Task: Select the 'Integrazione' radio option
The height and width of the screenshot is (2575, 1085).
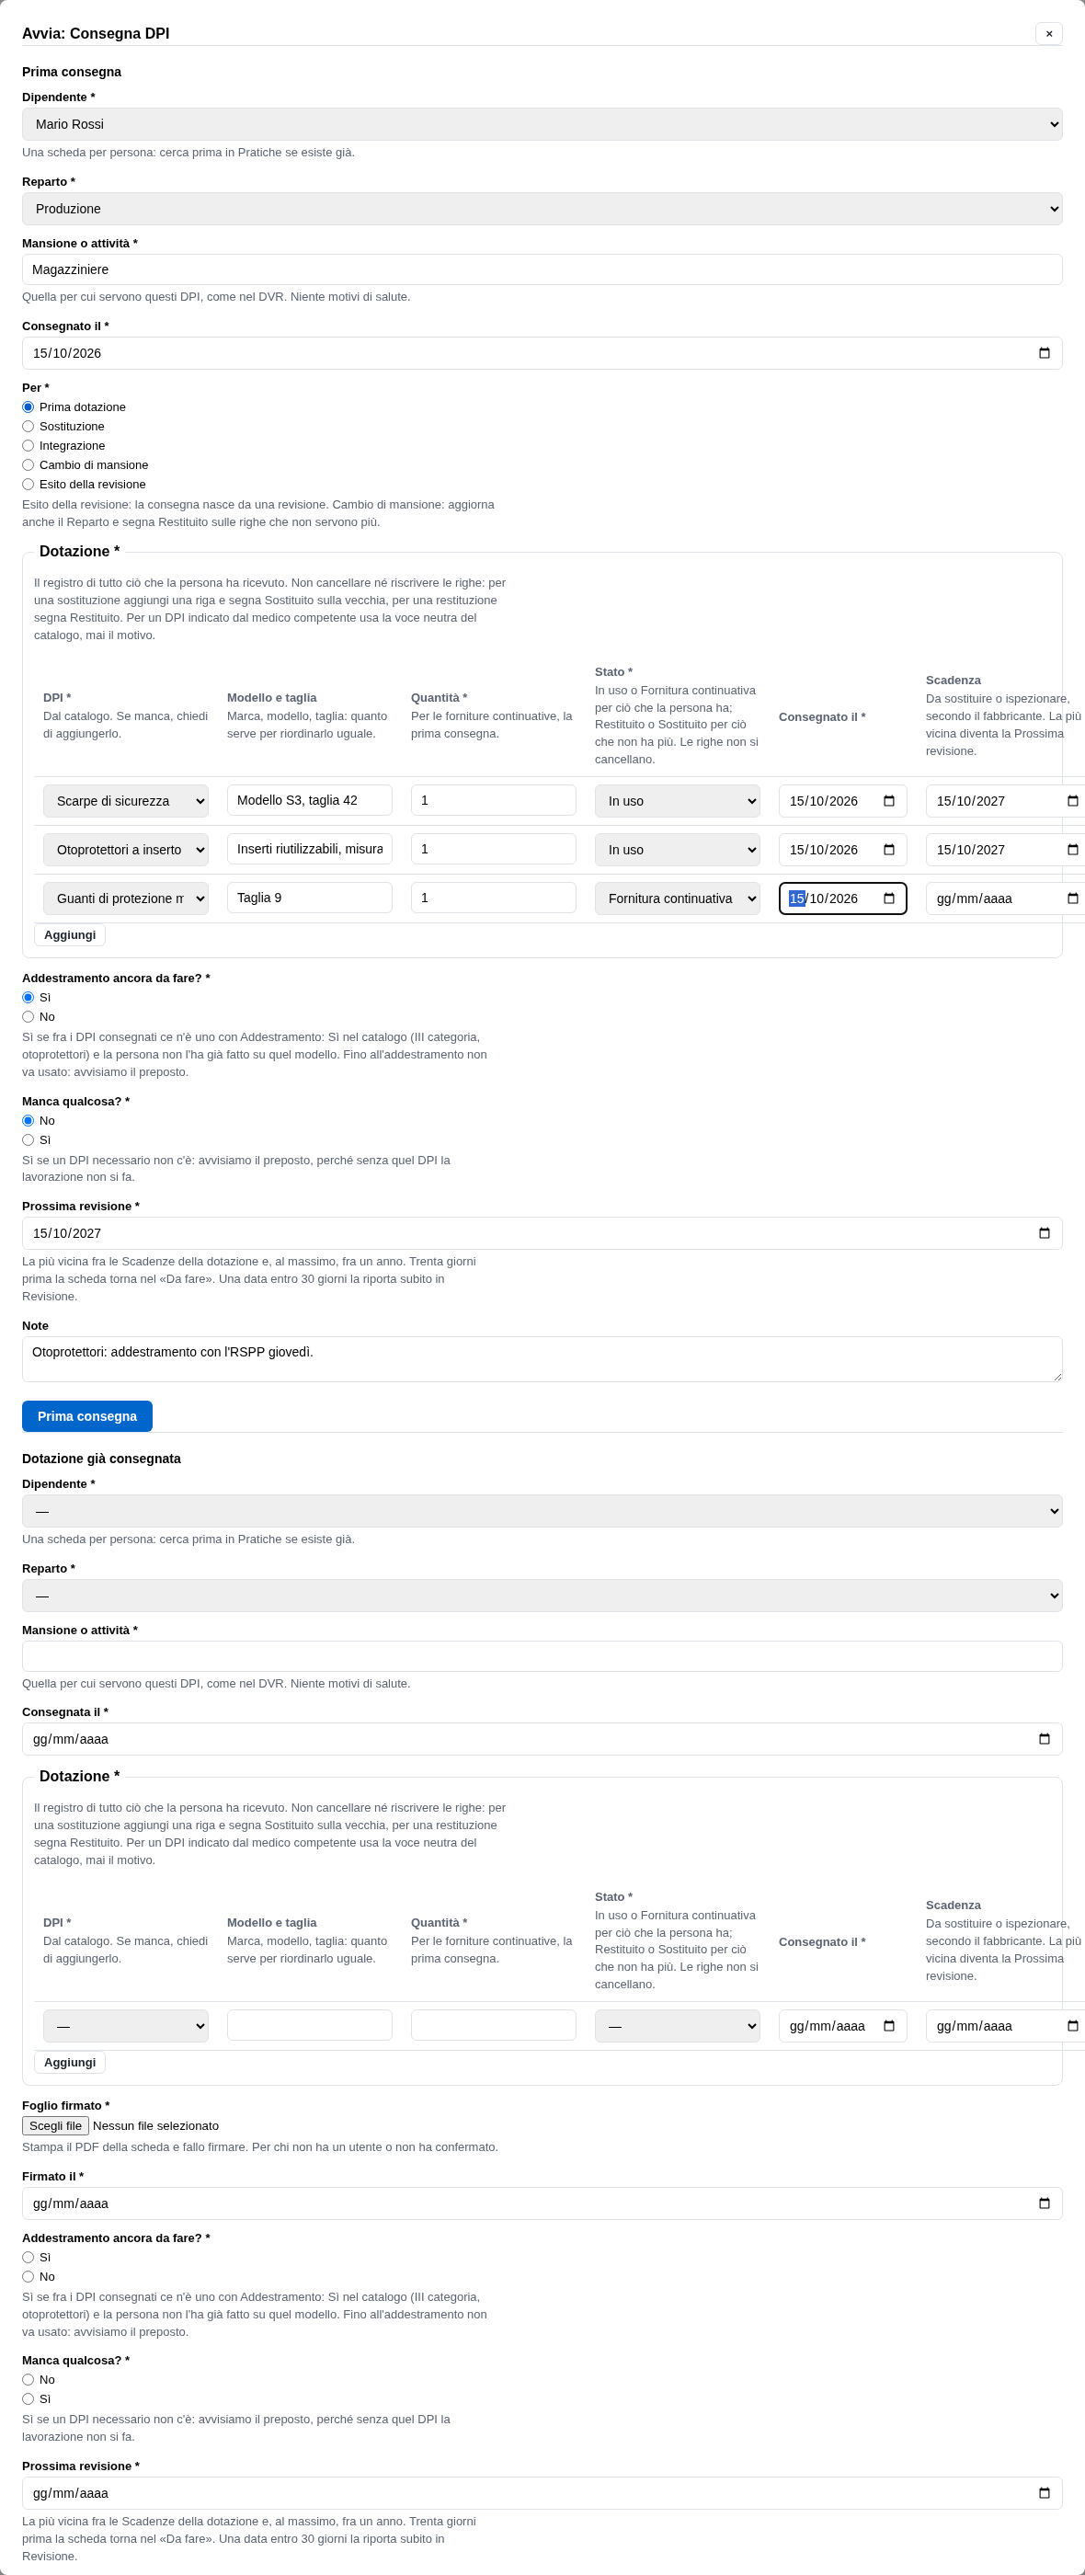Action: (28, 446)
